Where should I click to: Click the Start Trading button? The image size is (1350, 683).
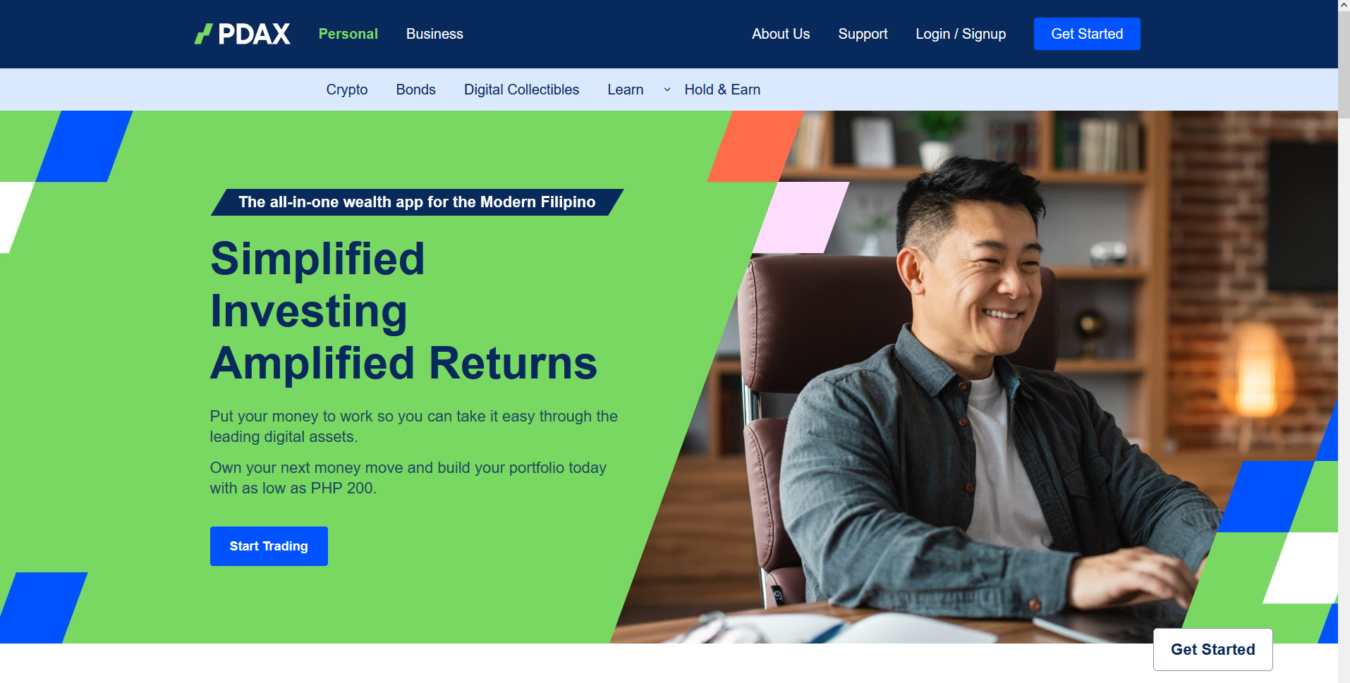pos(269,546)
